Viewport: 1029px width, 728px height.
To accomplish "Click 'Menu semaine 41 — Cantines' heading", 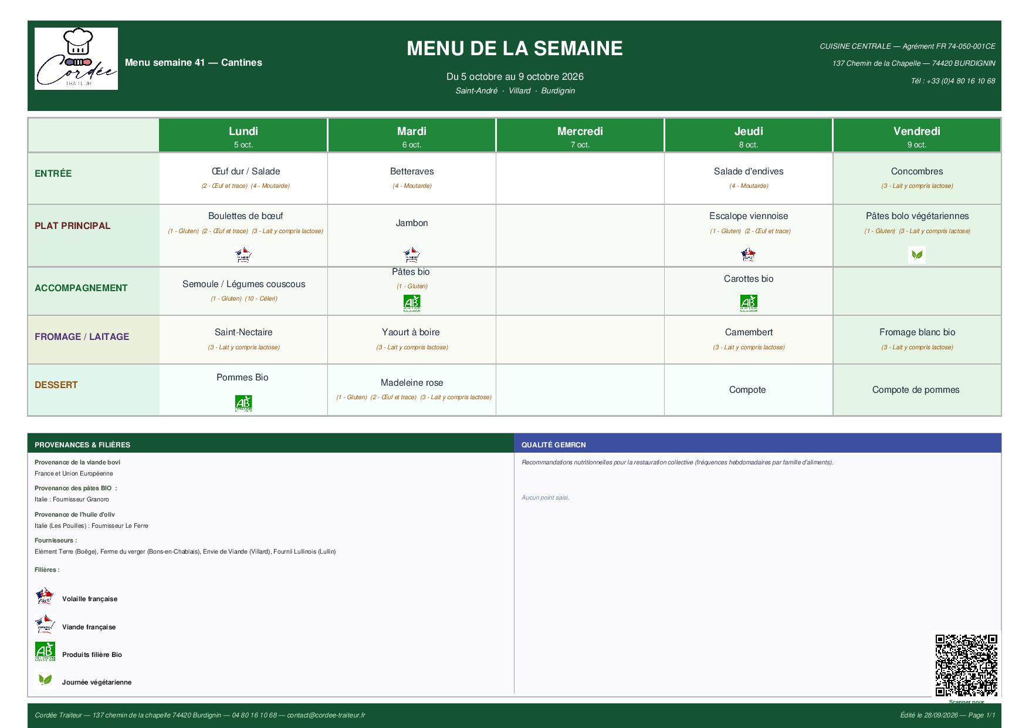I will coord(194,63).
